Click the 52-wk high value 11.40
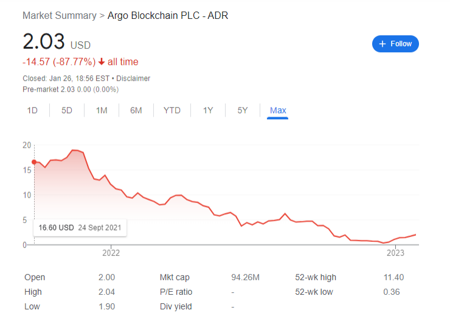This screenshot has width=450, height=324. point(395,277)
